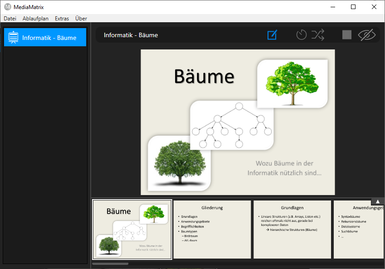Viewport: 385px width, 269px height.
Task: Open the Über menu
Action: [x=81, y=19]
